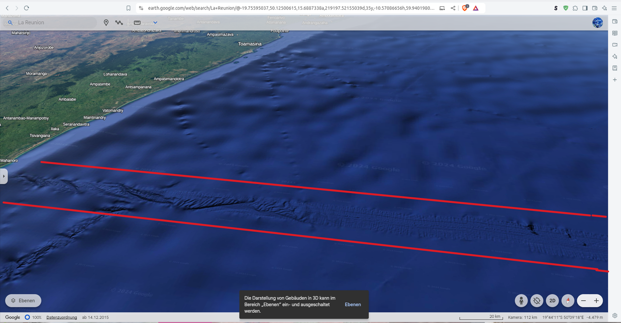Add a new item to sidebar
This screenshot has height=323, width=621.
(x=615, y=80)
